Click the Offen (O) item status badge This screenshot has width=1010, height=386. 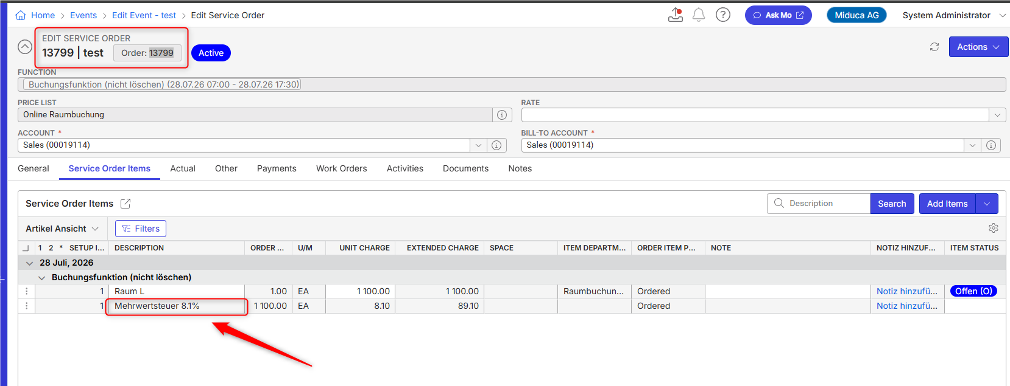[x=974, y=291]
